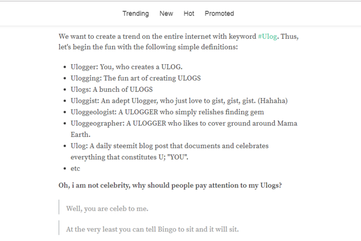Click the quote "Well, you are celeb to me."
This screenshot has height=241, width=361.
coord(107,208)
